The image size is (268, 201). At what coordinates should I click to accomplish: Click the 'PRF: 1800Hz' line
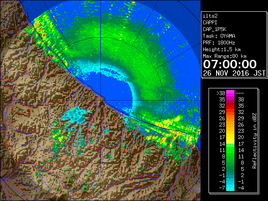[219, 43]
